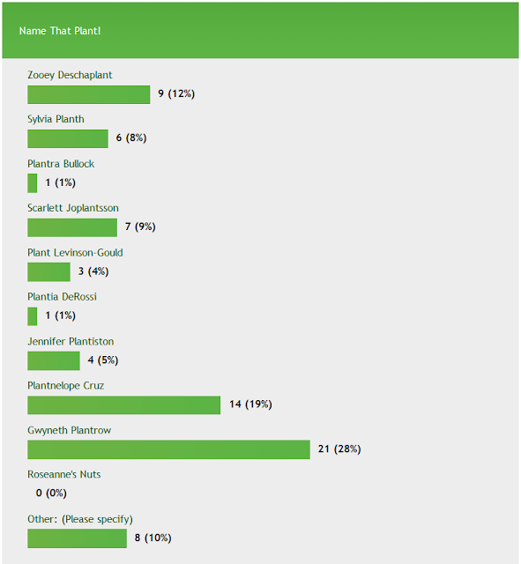Select the Scarlett Joplantsson label
Viewport: 521px width, 564px height.
click(x=73, y=208)
